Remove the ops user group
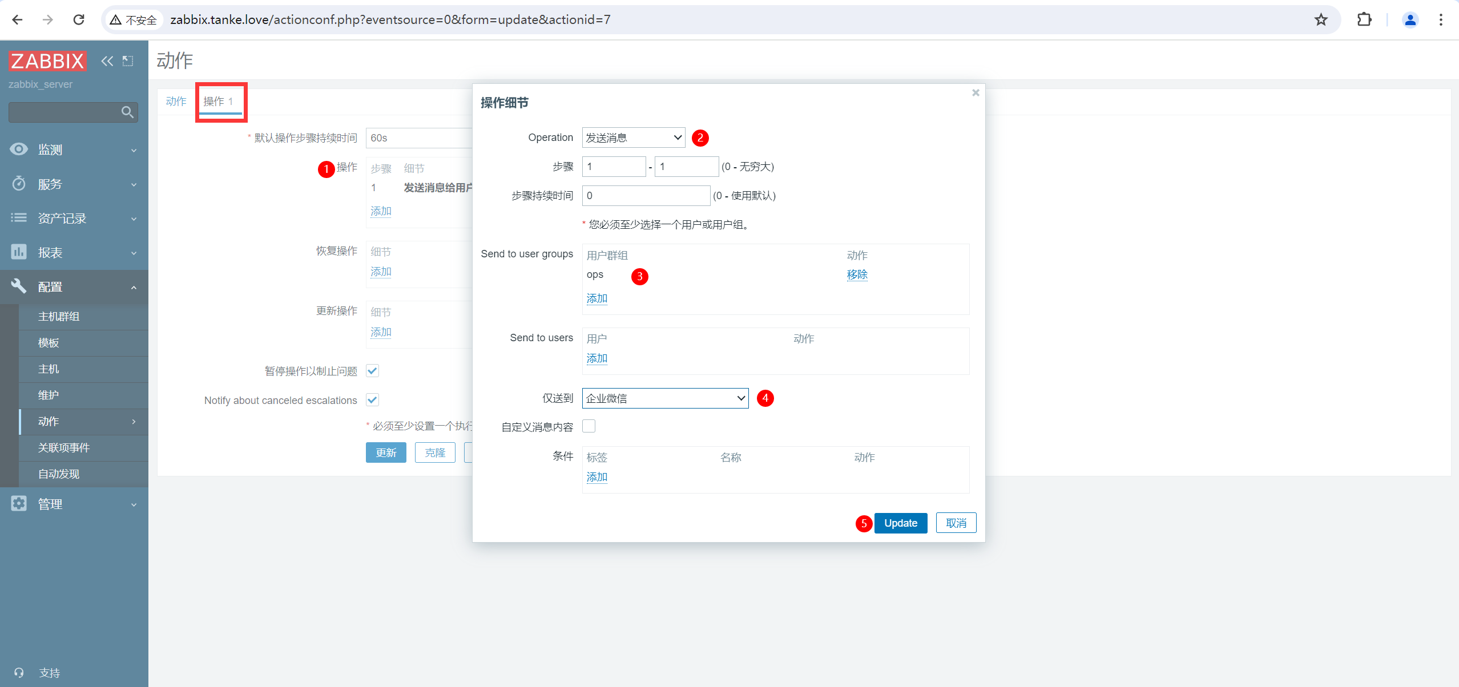 pos(856,274)
